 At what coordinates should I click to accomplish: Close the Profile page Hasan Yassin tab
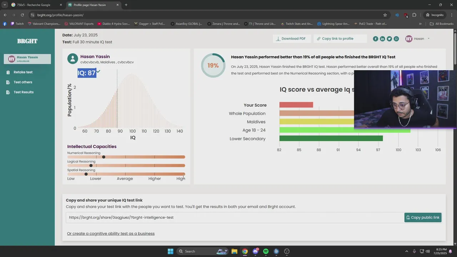[x=118, y=5]
